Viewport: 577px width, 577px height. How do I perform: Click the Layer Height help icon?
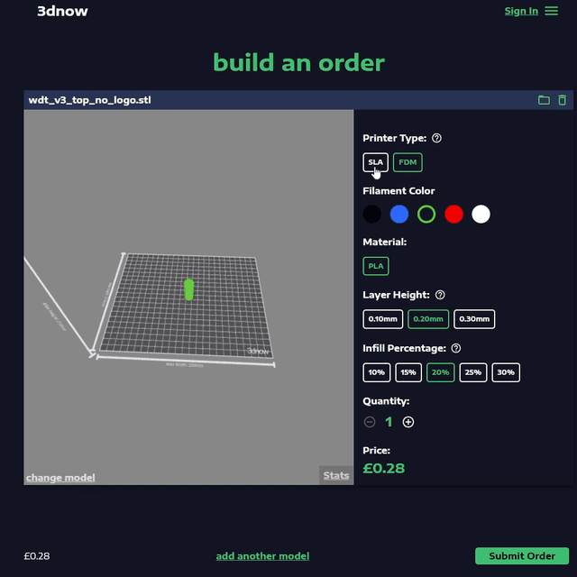440,295
